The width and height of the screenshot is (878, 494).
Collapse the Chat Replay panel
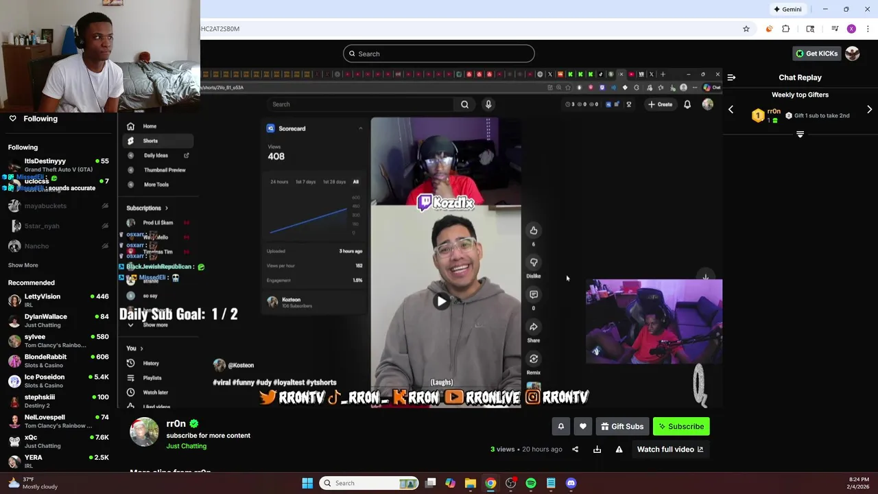click(731, 78)
